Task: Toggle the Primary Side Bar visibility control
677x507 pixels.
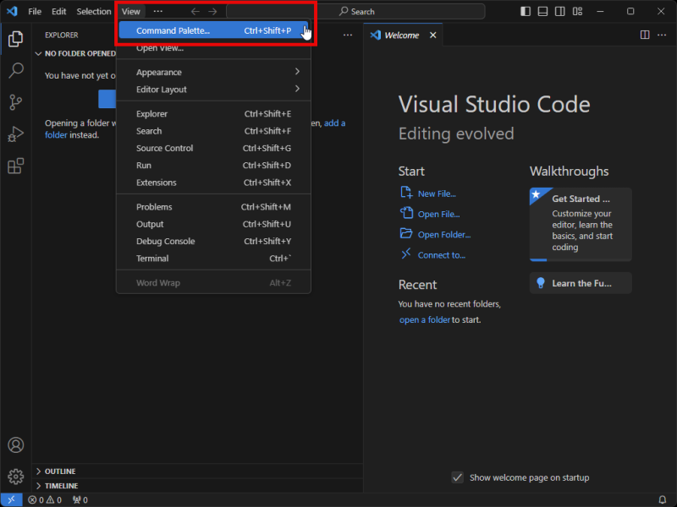Action: click(524, 11)
